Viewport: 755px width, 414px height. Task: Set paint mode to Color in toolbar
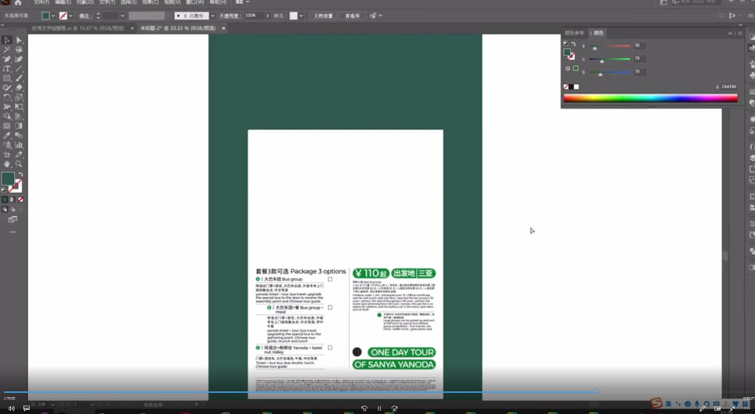pyautogui.click(x=5, y=200)
